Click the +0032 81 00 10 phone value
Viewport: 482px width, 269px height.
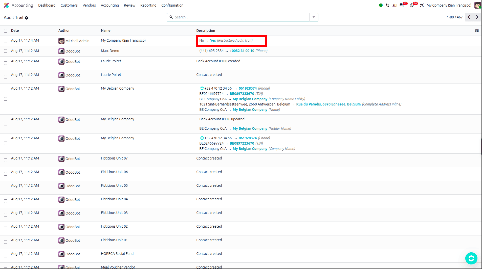click(x=242, y=51)
